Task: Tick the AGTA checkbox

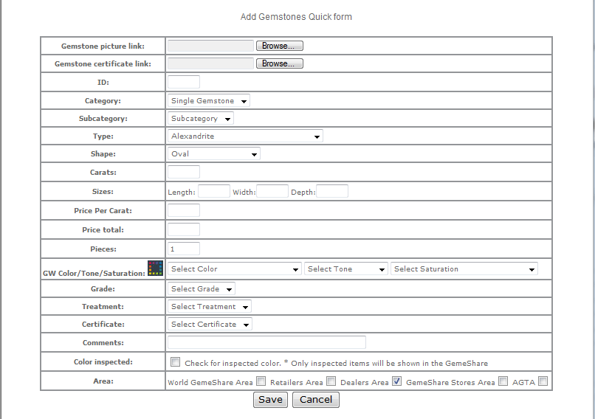Action: tap(543, 381)
